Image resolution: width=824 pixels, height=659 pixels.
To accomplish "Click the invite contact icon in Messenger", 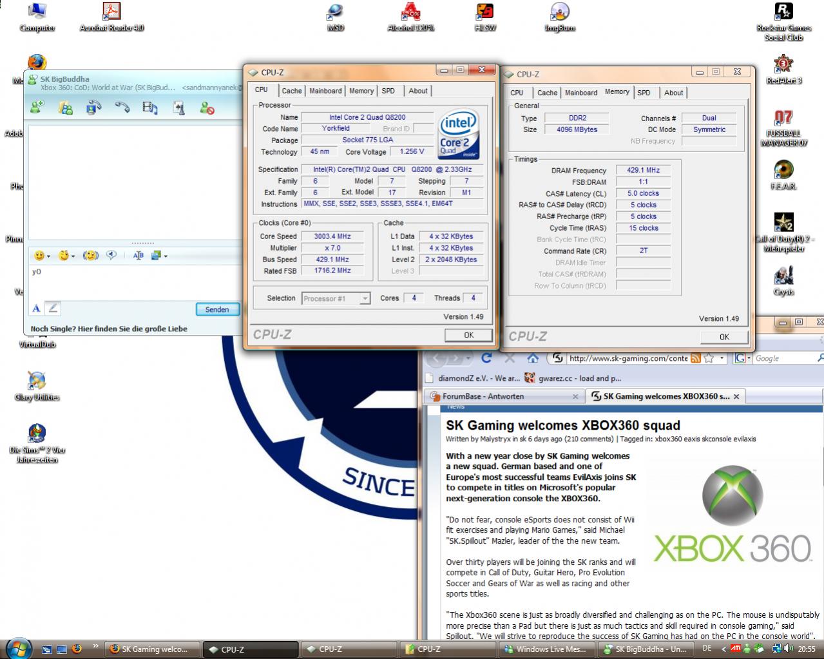I will click(37, 108).
